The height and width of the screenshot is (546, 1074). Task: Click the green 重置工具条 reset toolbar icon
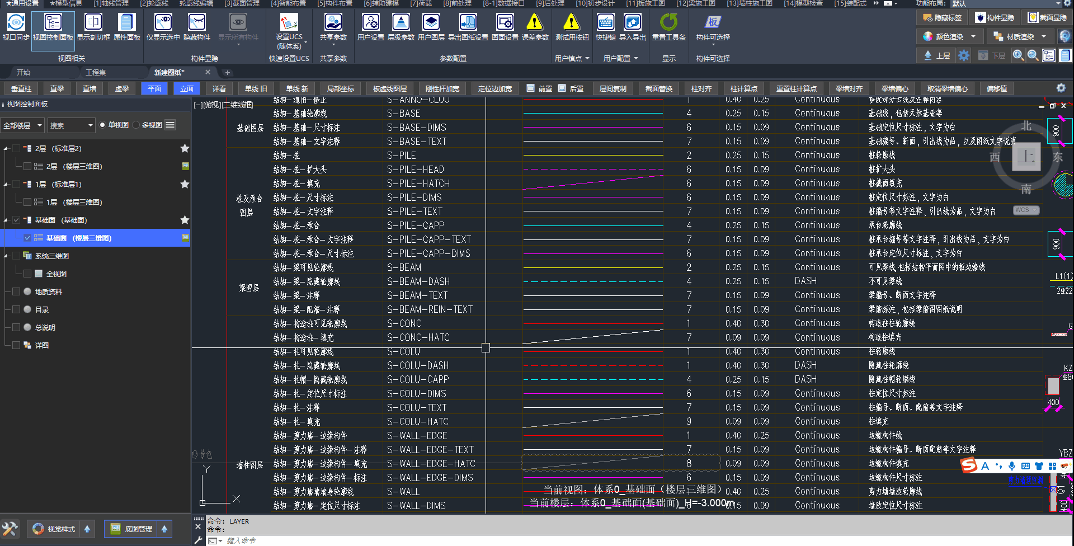pos(668,23)
